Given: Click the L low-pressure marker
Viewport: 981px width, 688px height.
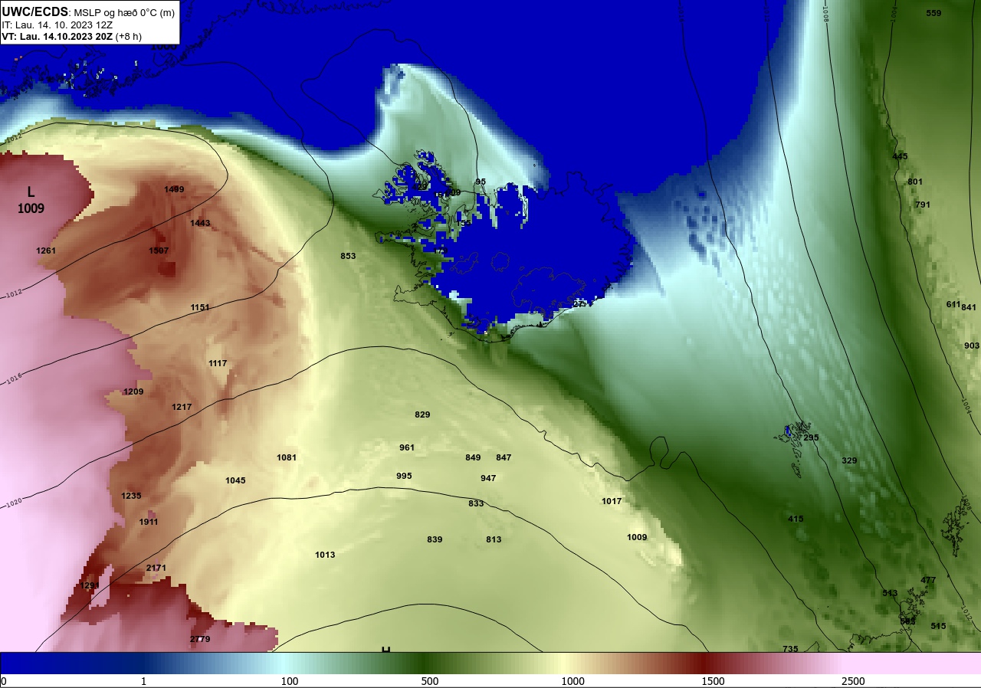Looking at the screenshot, I should click(31, 192).
